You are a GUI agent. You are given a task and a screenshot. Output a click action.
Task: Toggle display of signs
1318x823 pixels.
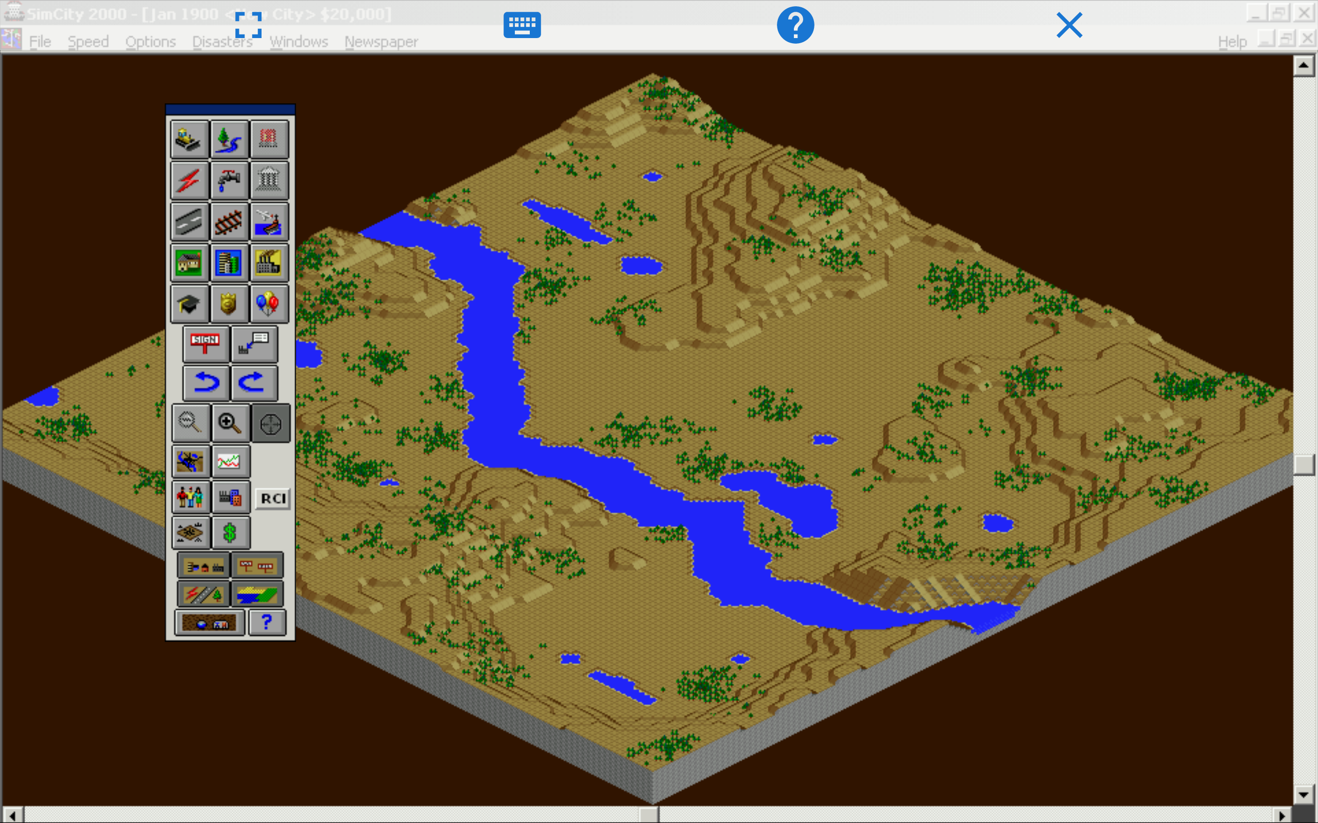pos(257,566)
